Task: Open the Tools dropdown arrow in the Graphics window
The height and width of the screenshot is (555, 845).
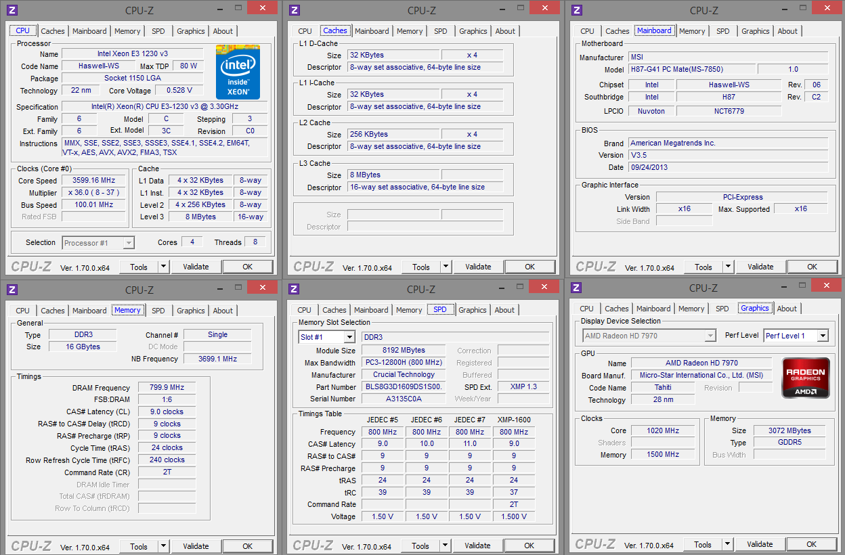Action: coord(727,544)
